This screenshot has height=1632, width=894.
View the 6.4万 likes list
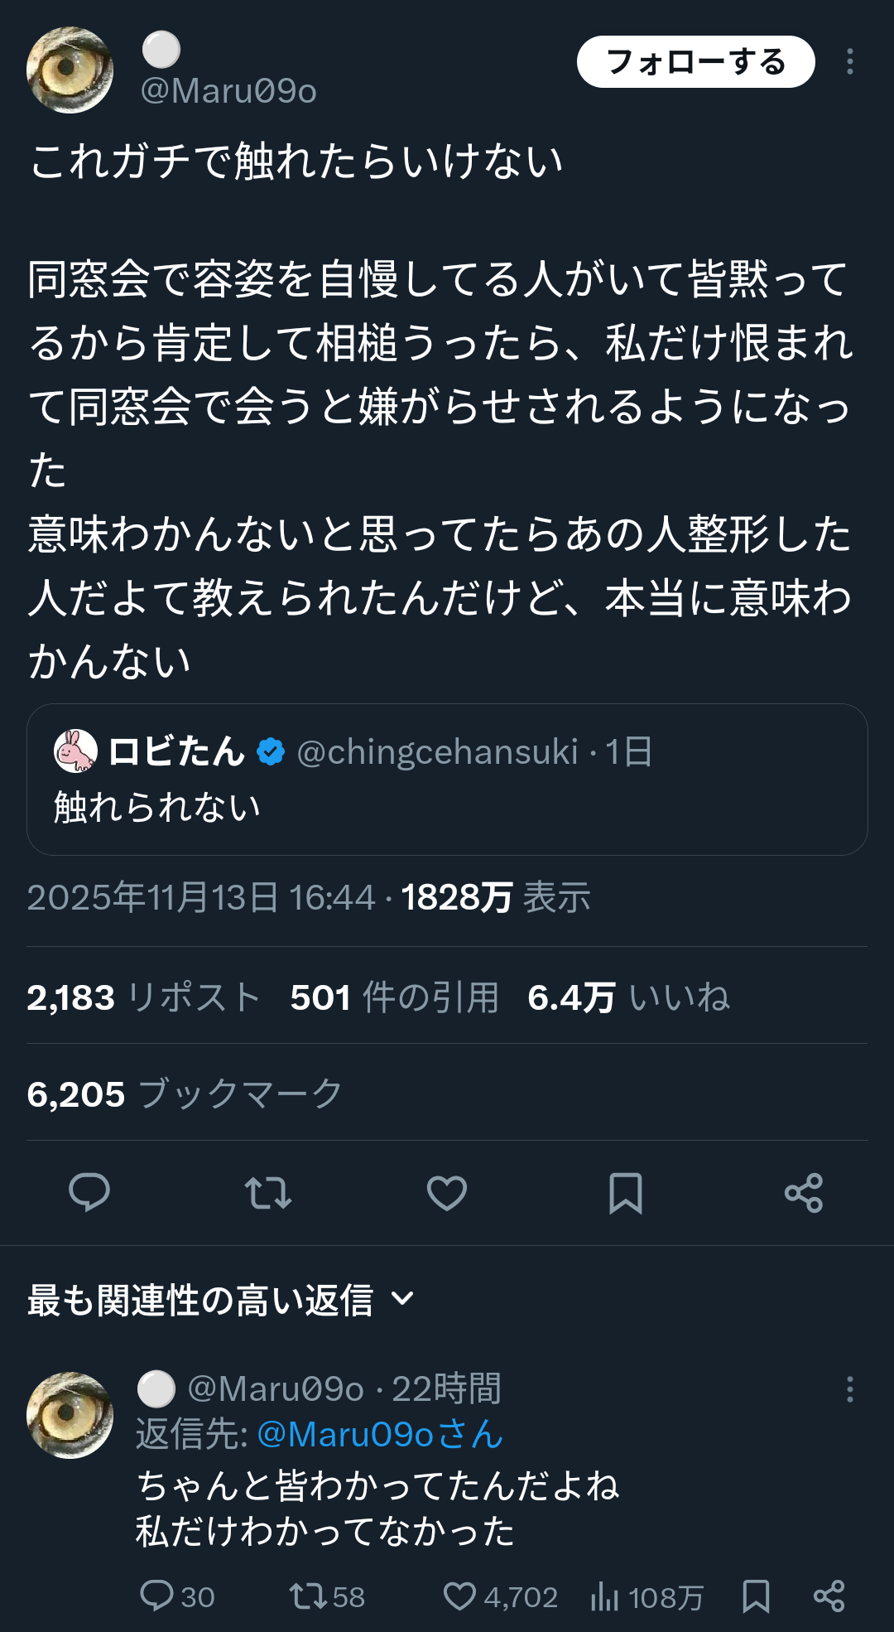pyautogui.click(x=628, y=997)
